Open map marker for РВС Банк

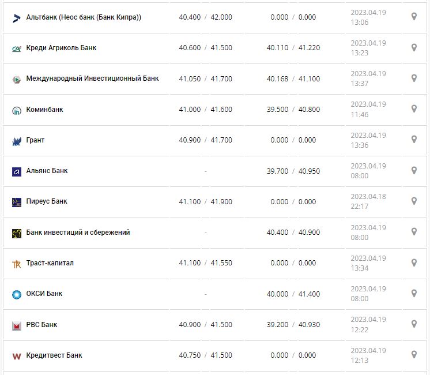click(x=414, y=324)
